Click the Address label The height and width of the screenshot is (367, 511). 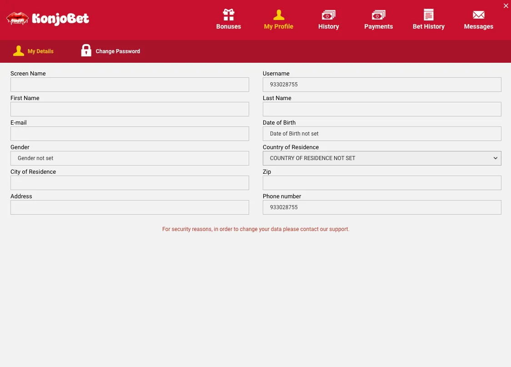[21, 196]
